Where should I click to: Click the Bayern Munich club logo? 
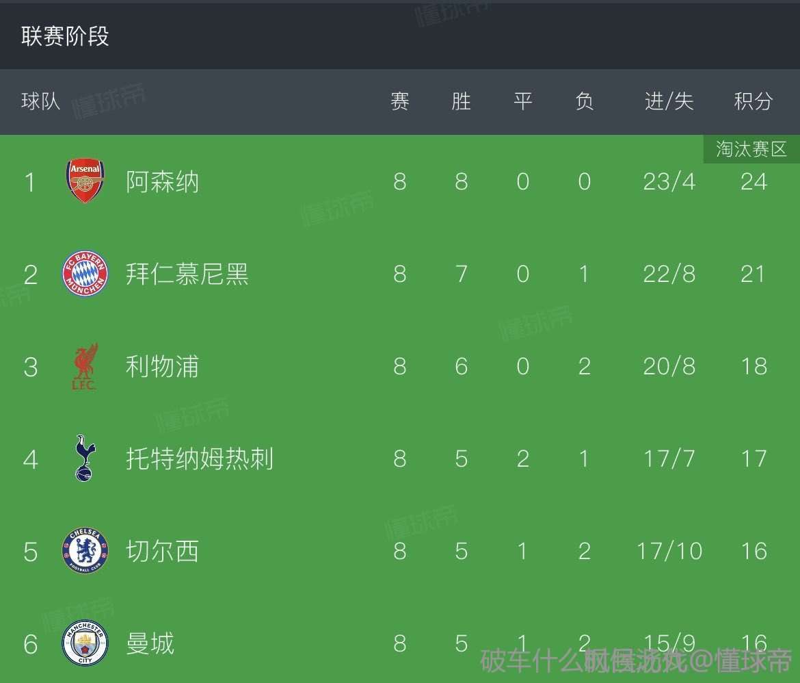(x=85, y=274)
